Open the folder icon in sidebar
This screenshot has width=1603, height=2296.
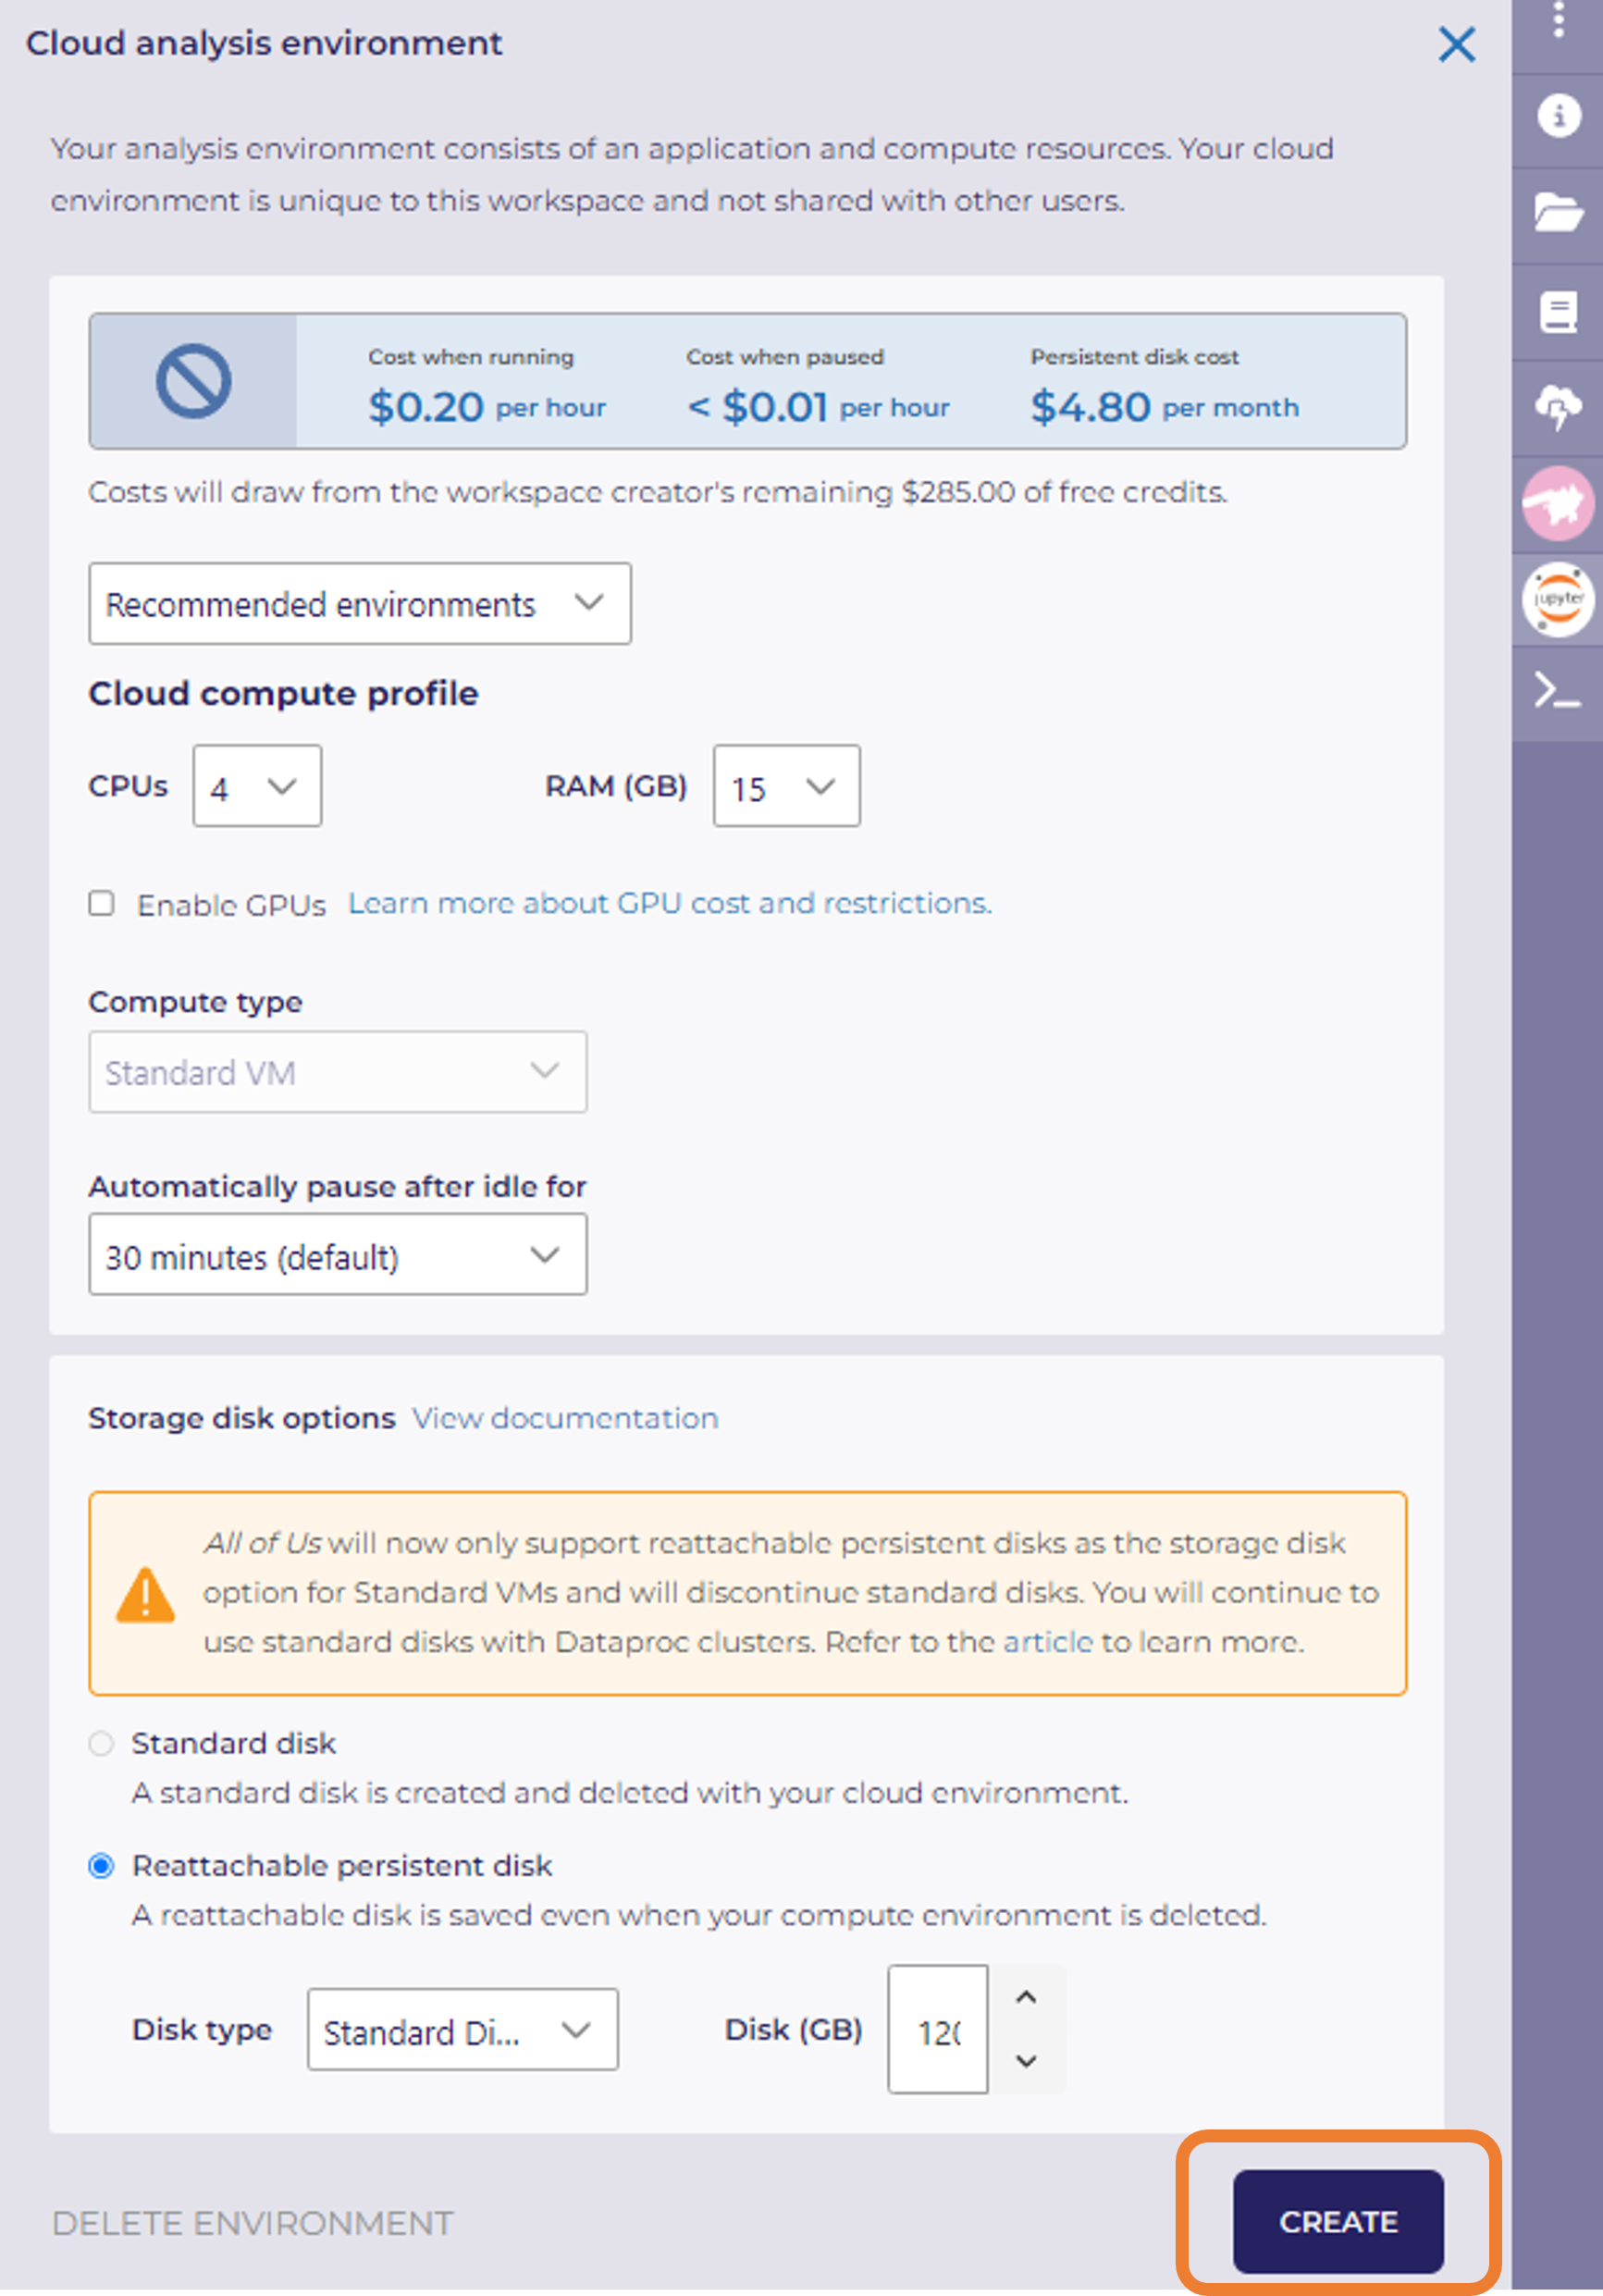[x=1557, y=212]
